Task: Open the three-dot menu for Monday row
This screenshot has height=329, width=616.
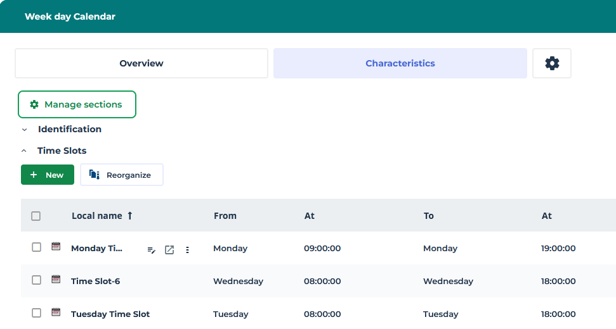Action: [x=187, y=250]
